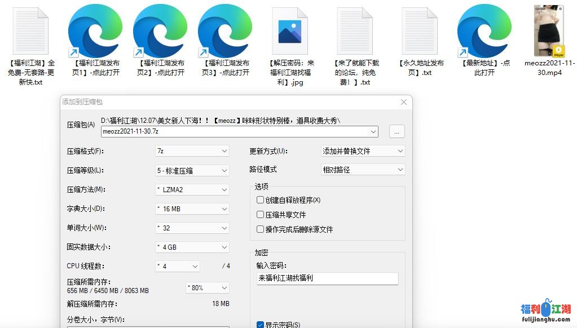
Task: Enable the 压缩共享文件 option
Action: click(260, 215)
